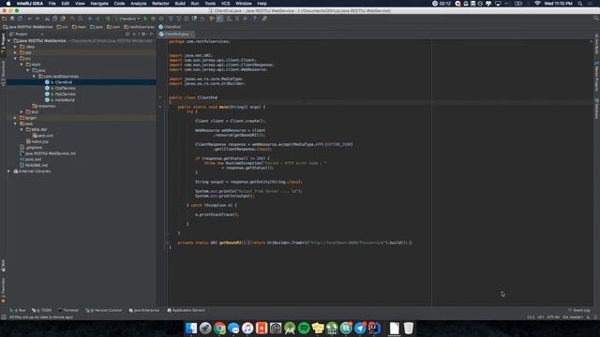Click the UTF-8 encoding status indicator

[553, 317]
